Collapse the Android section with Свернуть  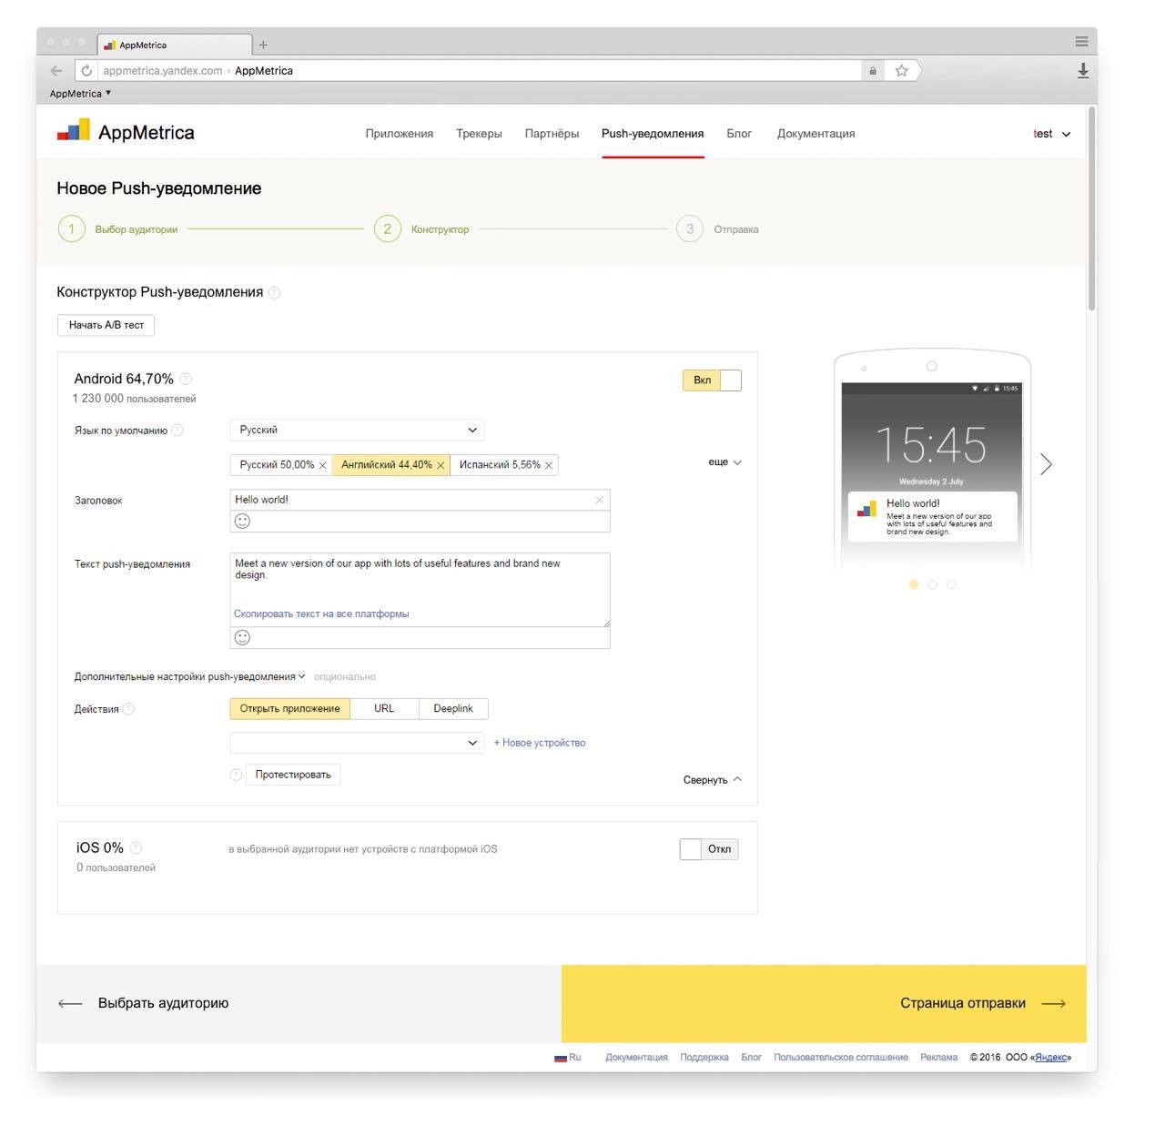[x=712, y=780]
